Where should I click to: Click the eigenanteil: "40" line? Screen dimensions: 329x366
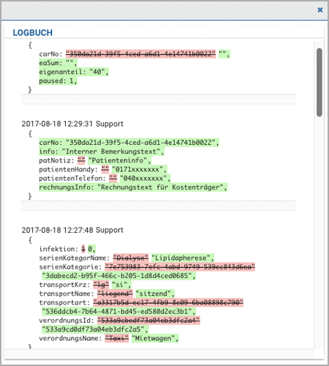click(x=74, y=72)
